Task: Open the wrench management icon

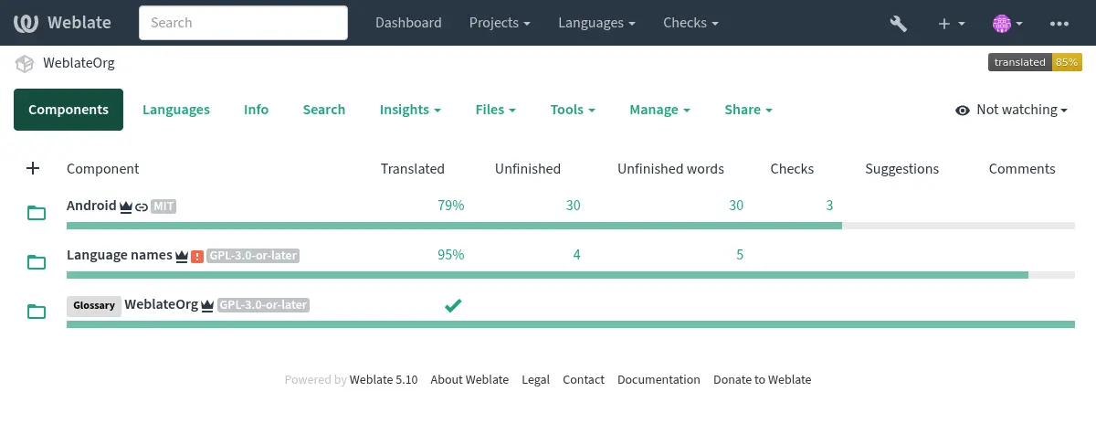Action: coord(898,24)
